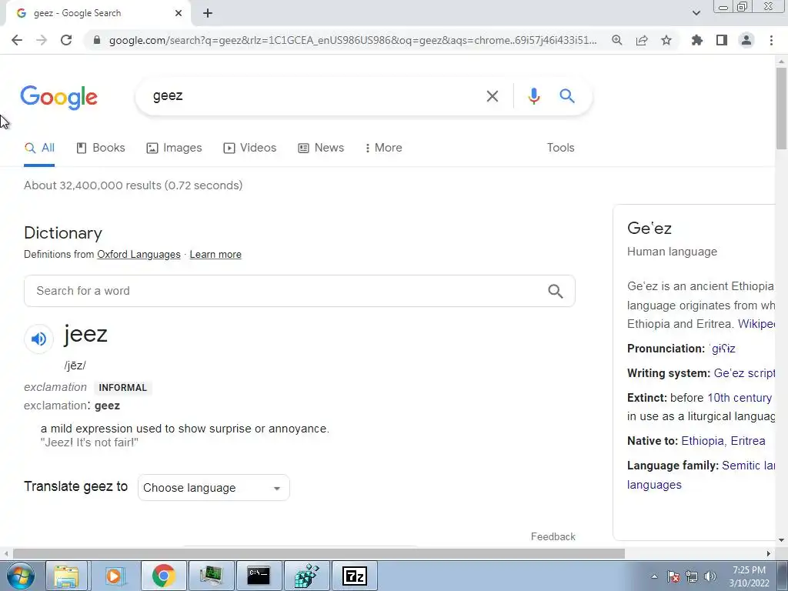Viewport: 788px width, 591px height.
Task: Open a new tab with plus button
Action: point(208,13)
